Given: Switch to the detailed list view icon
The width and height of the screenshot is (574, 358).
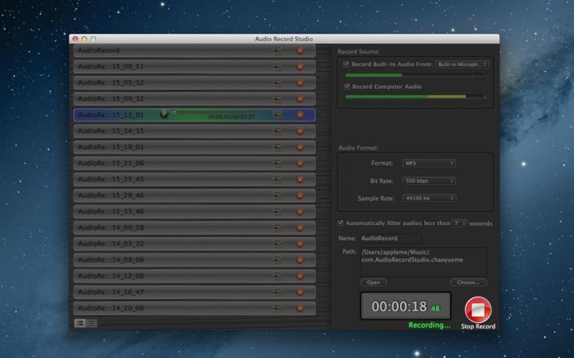Looking at the screenshot, I should (x=80, y=323).
